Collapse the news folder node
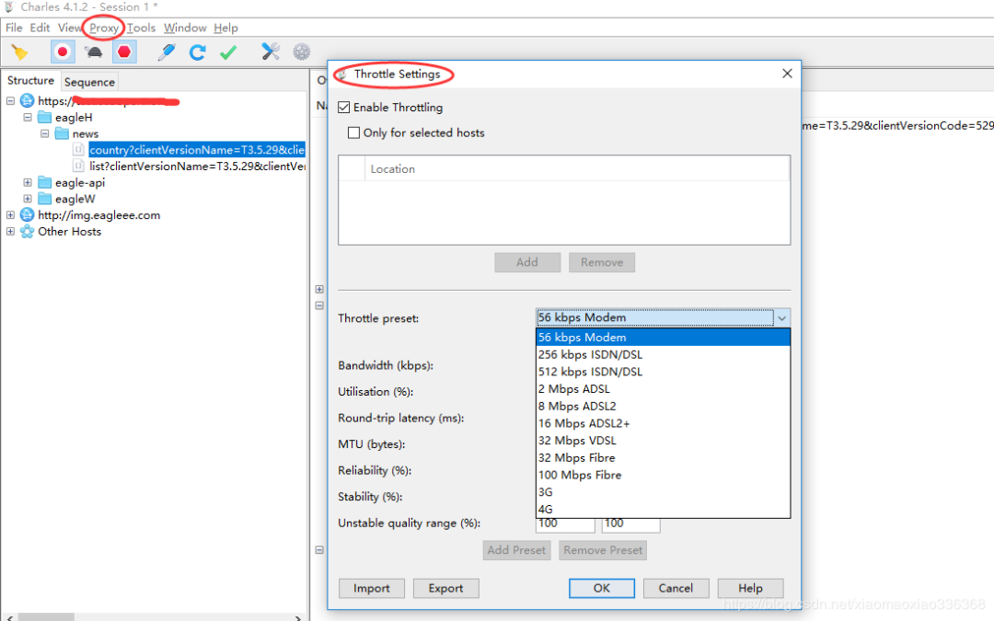The width and height of the screenshot is (994, 621). [44, 133]
